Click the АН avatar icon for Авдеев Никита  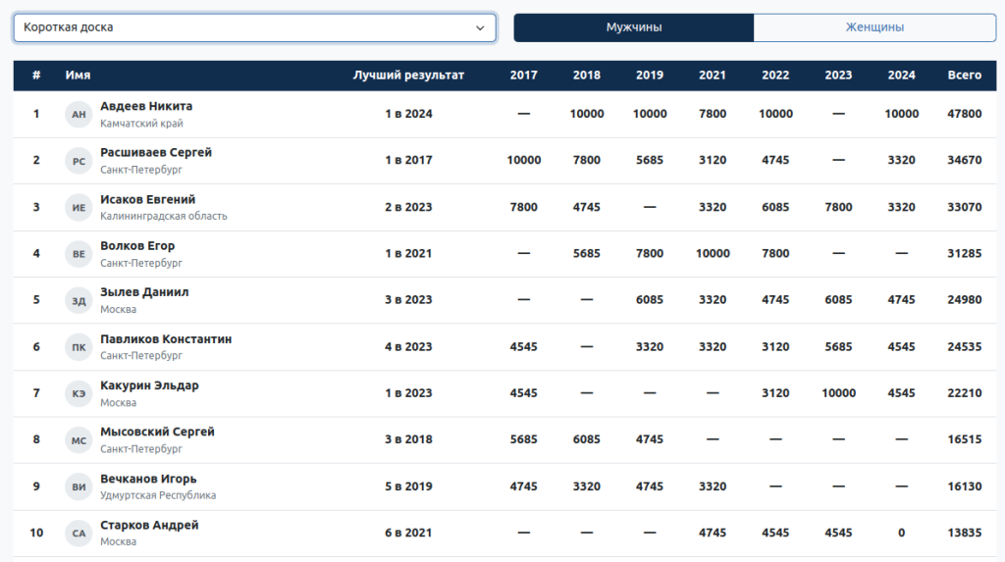[79, 115]
